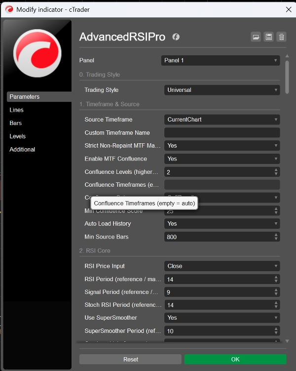Image resolution: width=296 pixels, height=371 pixels.
Task: Click the Reset button
Action: click(x=130, y=359)
